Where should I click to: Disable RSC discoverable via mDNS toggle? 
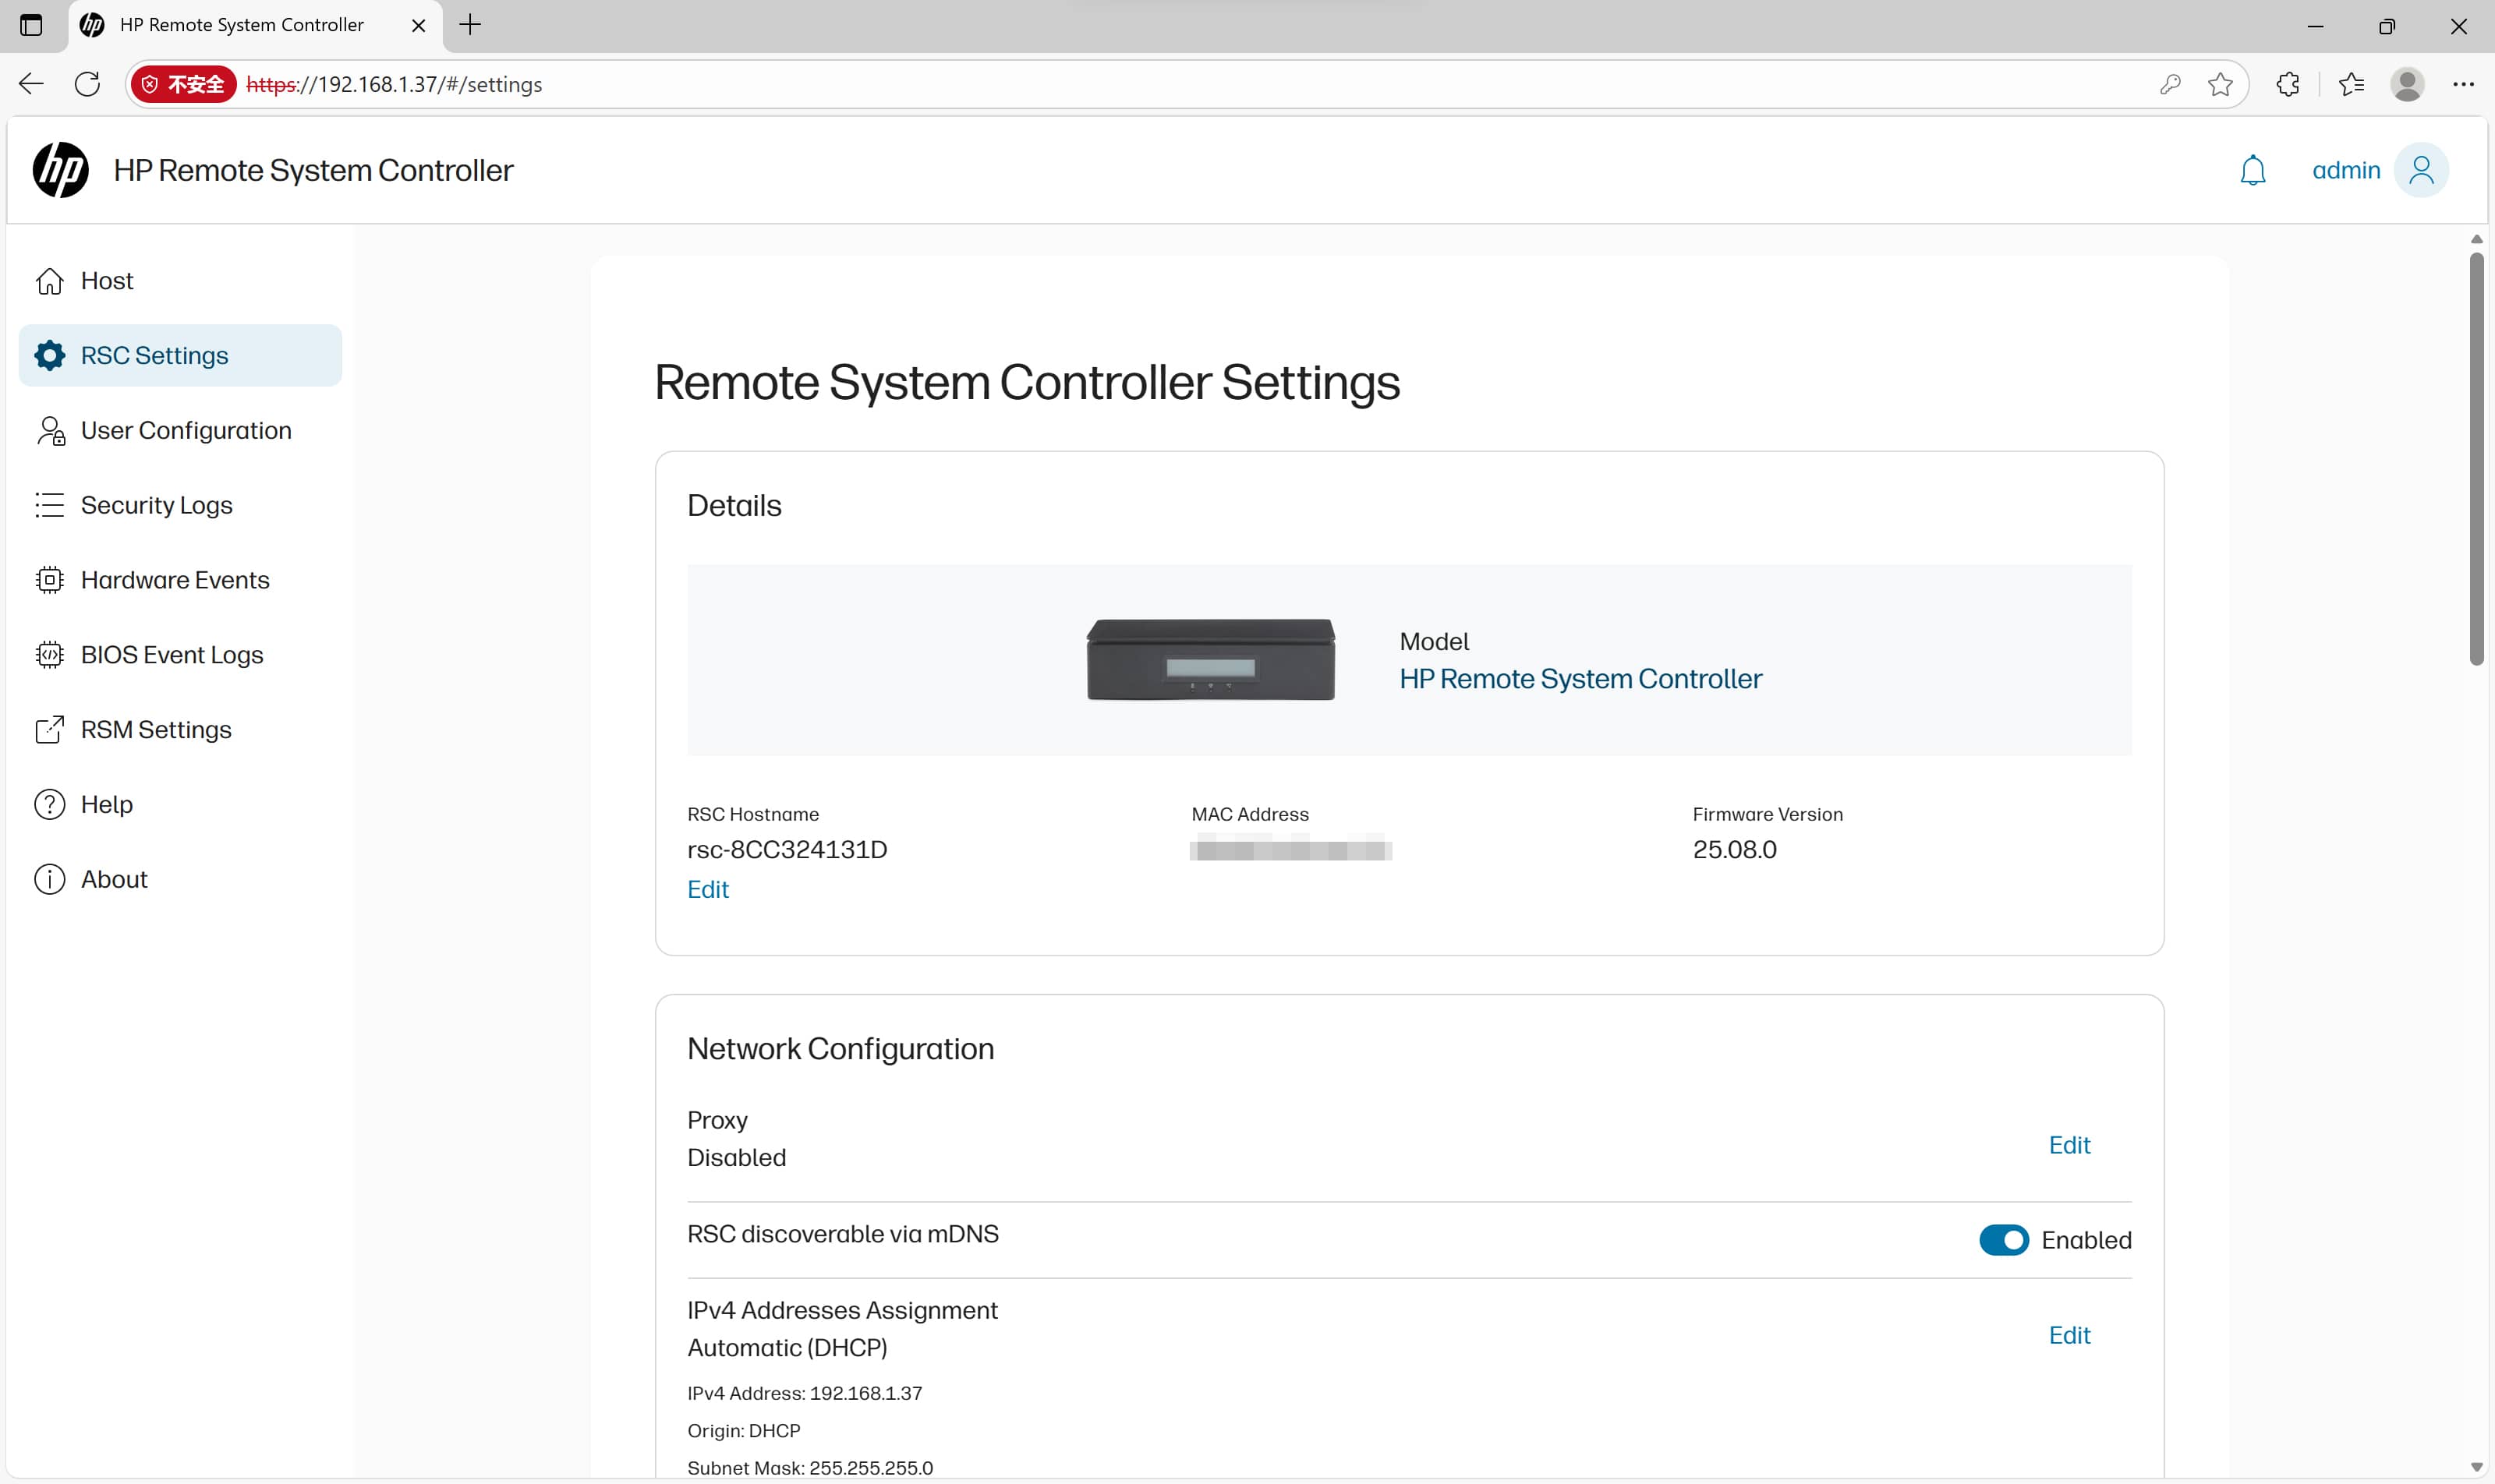[x=2003, y=1240]
